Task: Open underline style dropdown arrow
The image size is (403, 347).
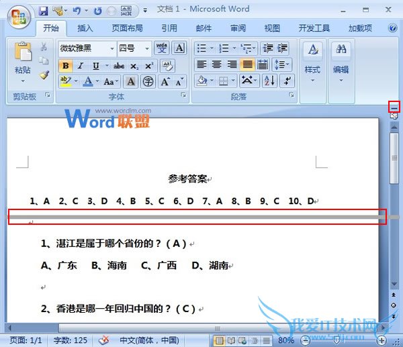Action: pos(107,66)
